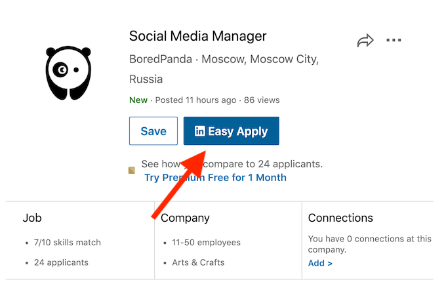446x284 pixels.
Task: Select the Arts & Crafts industry item
Action: coord(199,262)
